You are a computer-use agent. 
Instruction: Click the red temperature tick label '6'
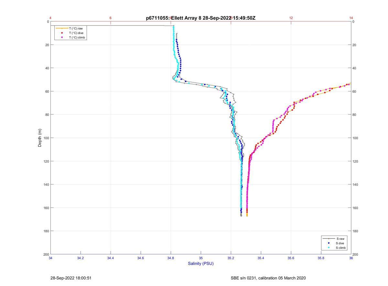tap(111, 18)
